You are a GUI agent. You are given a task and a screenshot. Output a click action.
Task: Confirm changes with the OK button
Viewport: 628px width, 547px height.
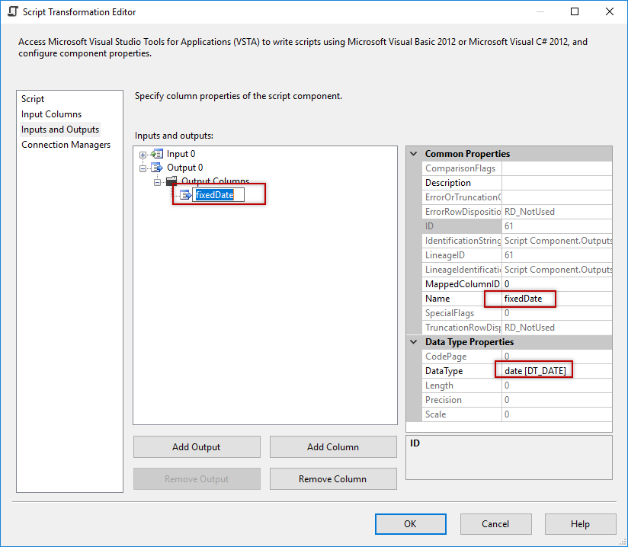[x=410, y=523]
